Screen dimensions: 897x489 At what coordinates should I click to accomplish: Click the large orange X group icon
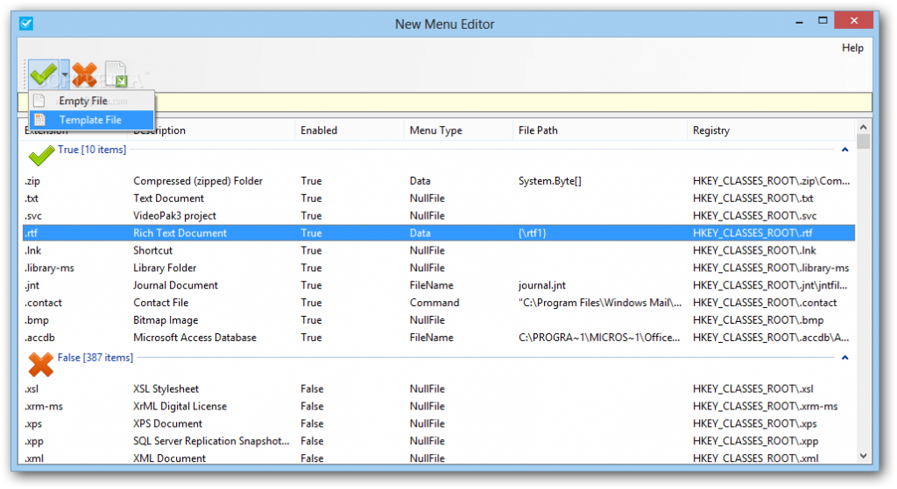40,365
